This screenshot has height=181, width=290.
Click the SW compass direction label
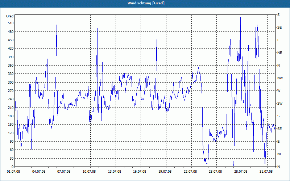tap(280, 104)
